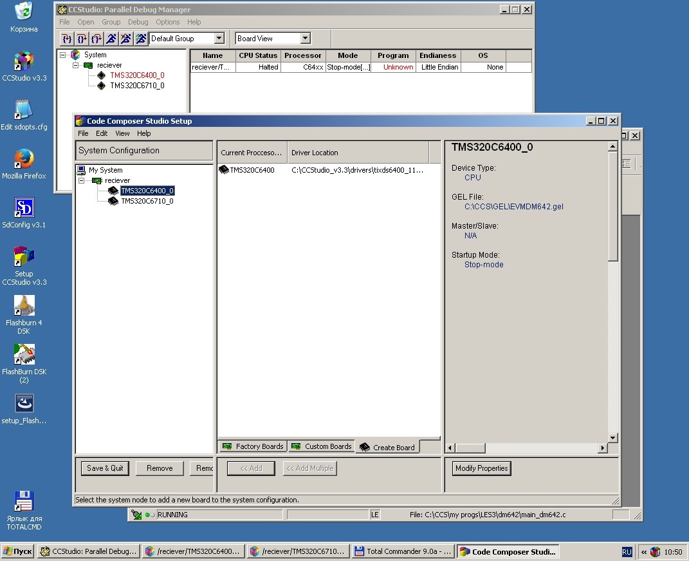This screenshot has width=689, height=561.
Task: Collapse the reciever board in Setup tree
Action: (81, 180)
